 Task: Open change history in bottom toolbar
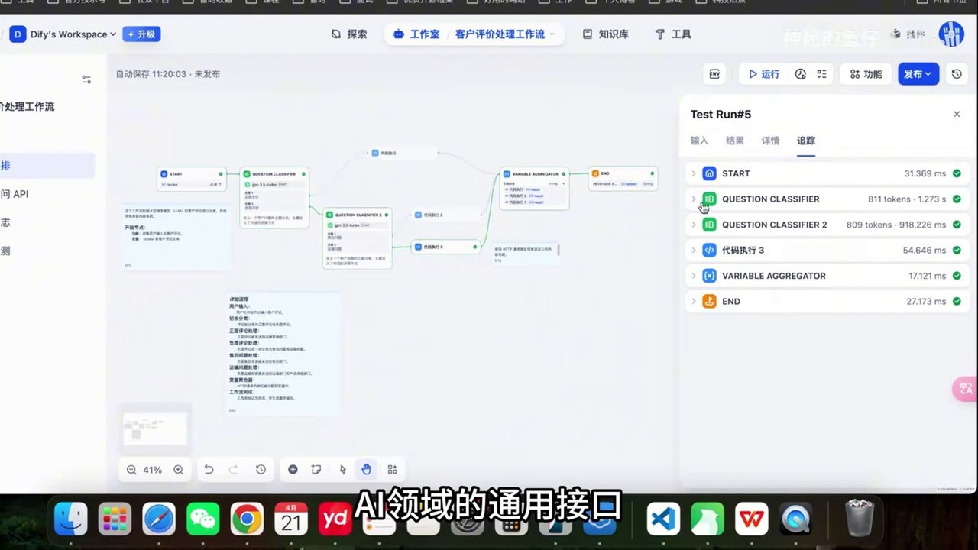coord(261,470)
